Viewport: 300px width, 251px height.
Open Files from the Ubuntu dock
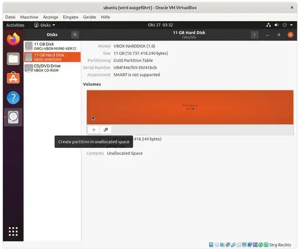[13, 59]
